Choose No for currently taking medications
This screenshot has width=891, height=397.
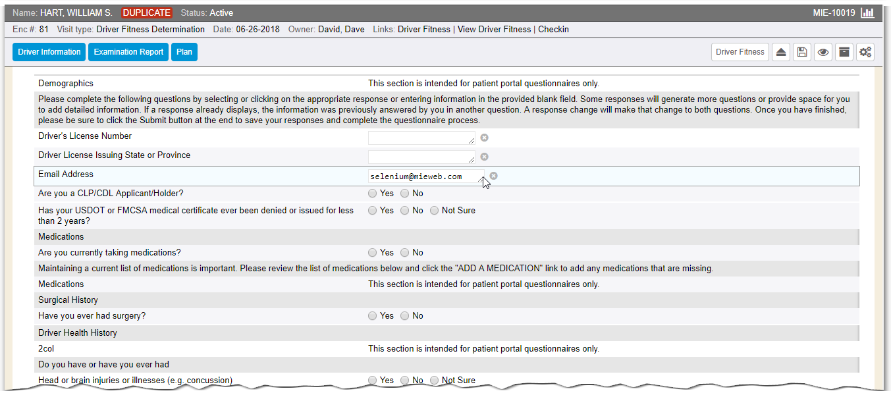point(405,253)
